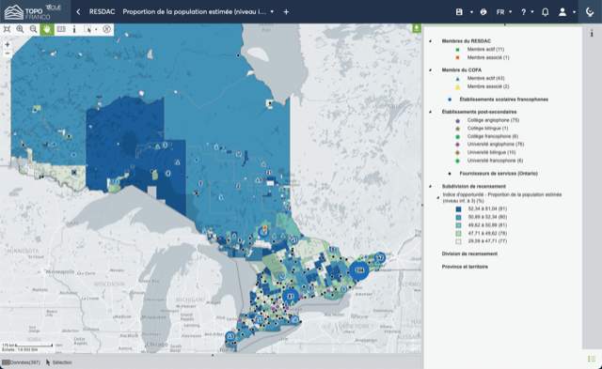602x369 pixels.
Task: Click the Membres du RESDAC group title
Action: pos(467,41)
